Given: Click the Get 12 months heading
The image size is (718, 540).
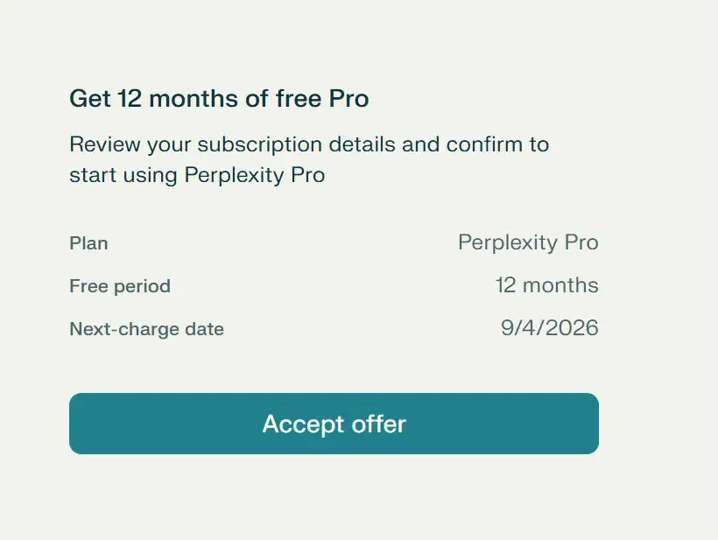Looking at the screenshot, I should point(219,99).
